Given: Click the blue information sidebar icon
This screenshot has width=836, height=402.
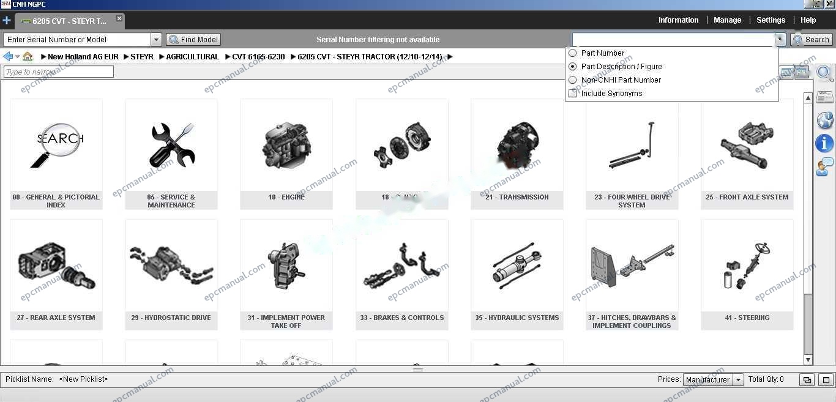Looking at the screenshot, I should pos(825,143).
